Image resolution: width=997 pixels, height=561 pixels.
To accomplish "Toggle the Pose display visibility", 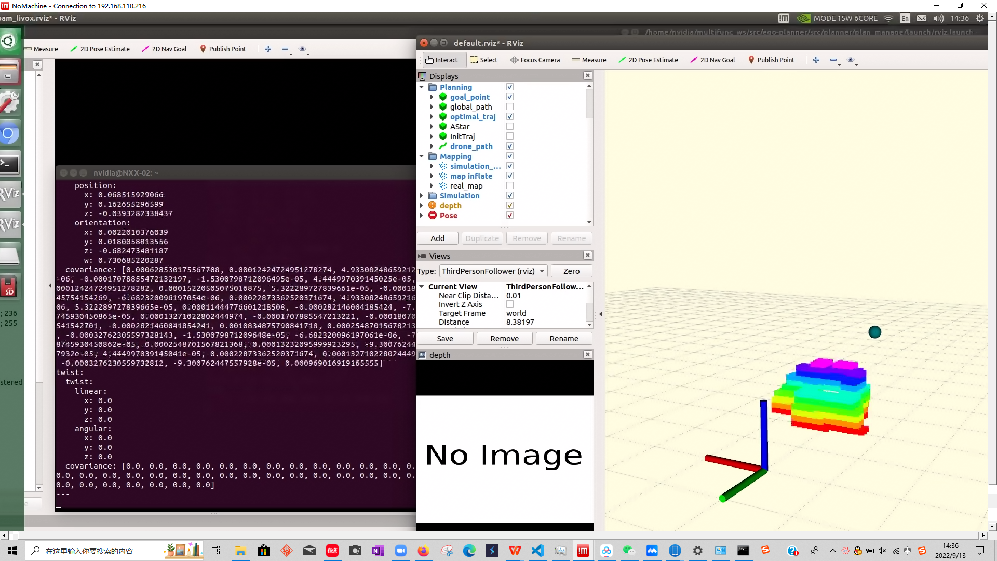I will [509, 215].
